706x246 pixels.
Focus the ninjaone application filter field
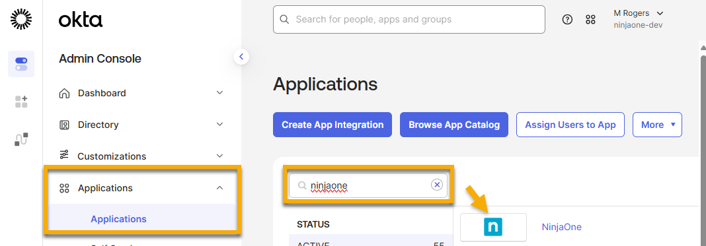(368, 185)
